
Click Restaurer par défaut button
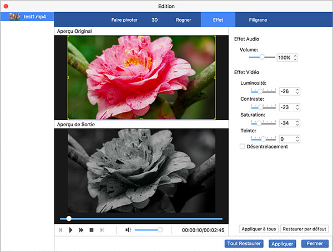click(304, 229)
